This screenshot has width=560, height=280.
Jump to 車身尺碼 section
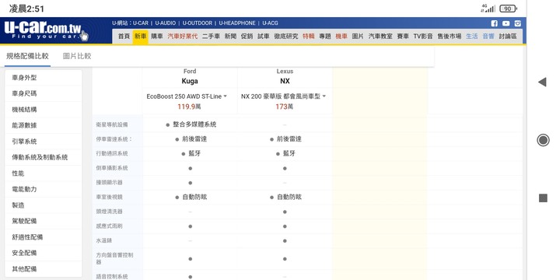(x=44, y=93)
